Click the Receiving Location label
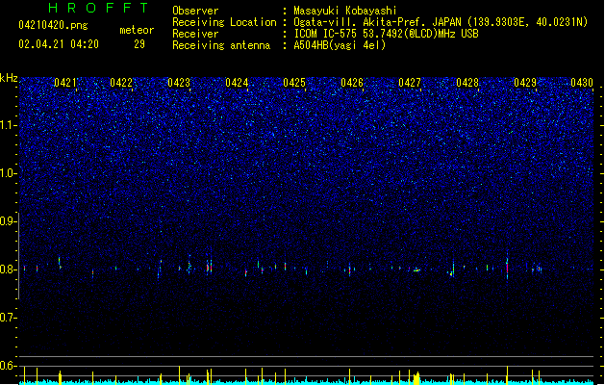This screenshot has width=605, height=385. pyautogui.click(x=224, y=22)
